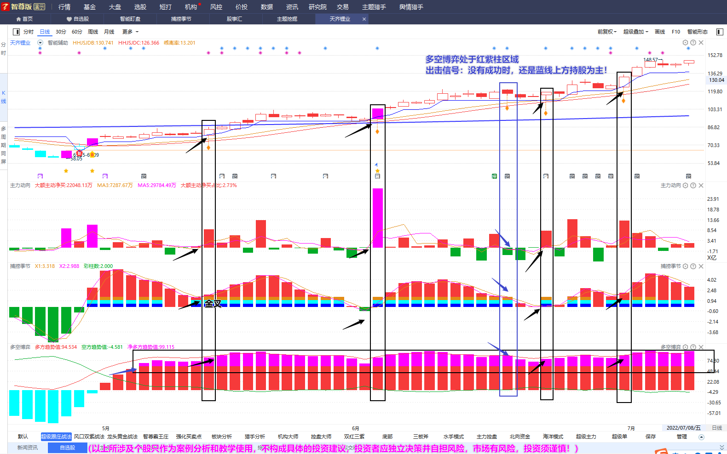Open the 机构 menu
This screenshot has height=454, width=727.
(x=191, y=7)
